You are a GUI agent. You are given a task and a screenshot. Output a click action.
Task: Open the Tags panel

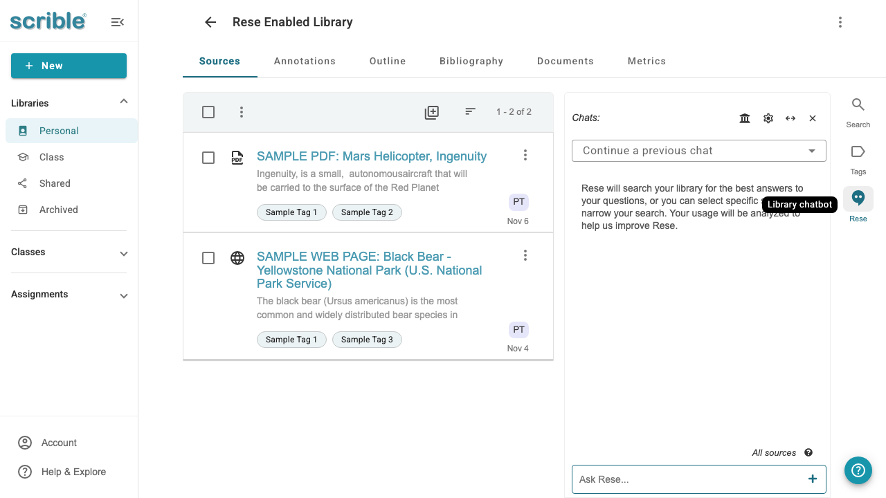[858, 152]
